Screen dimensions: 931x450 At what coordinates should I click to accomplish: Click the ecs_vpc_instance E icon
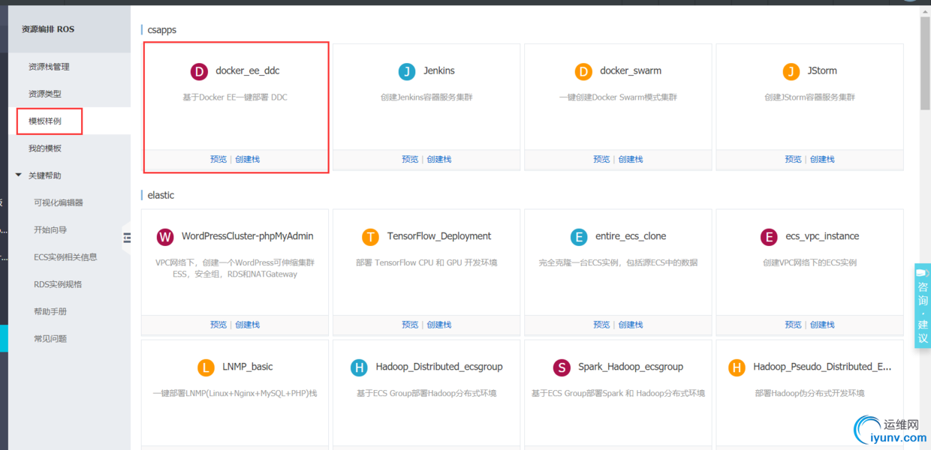click(x=769, y=237)
